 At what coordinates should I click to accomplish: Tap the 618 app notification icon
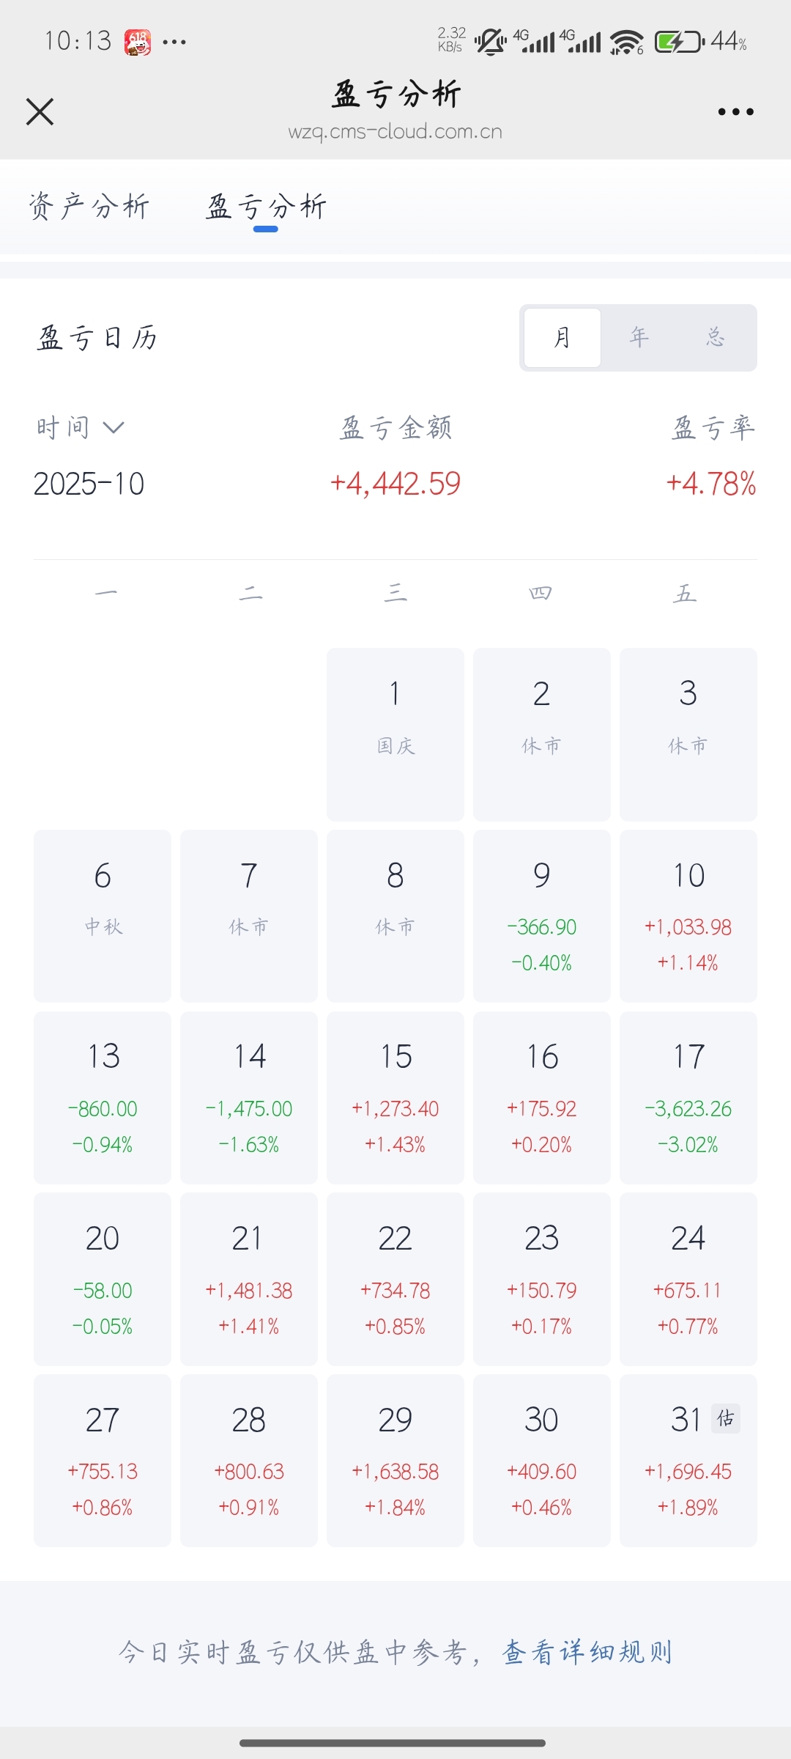coord(138,42)
